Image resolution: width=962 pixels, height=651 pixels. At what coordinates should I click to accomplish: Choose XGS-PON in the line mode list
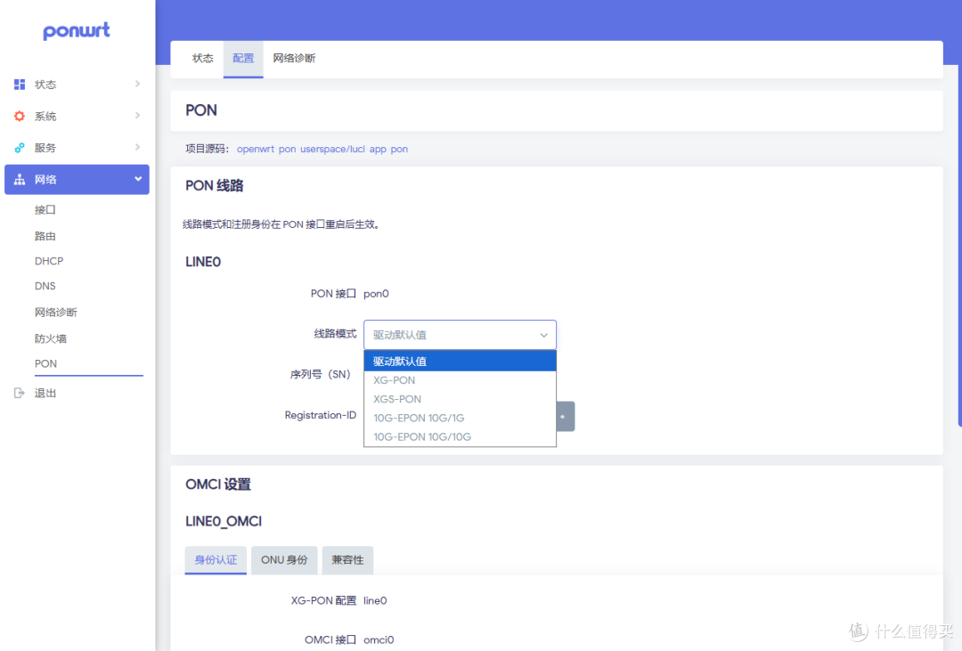461,400
